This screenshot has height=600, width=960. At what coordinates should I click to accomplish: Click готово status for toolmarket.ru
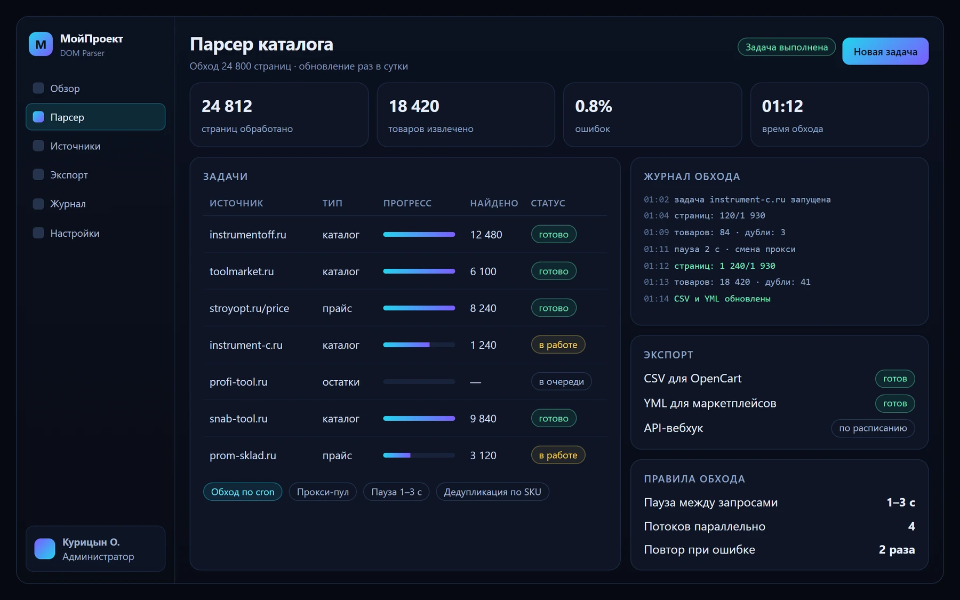[x=554, y=271]
